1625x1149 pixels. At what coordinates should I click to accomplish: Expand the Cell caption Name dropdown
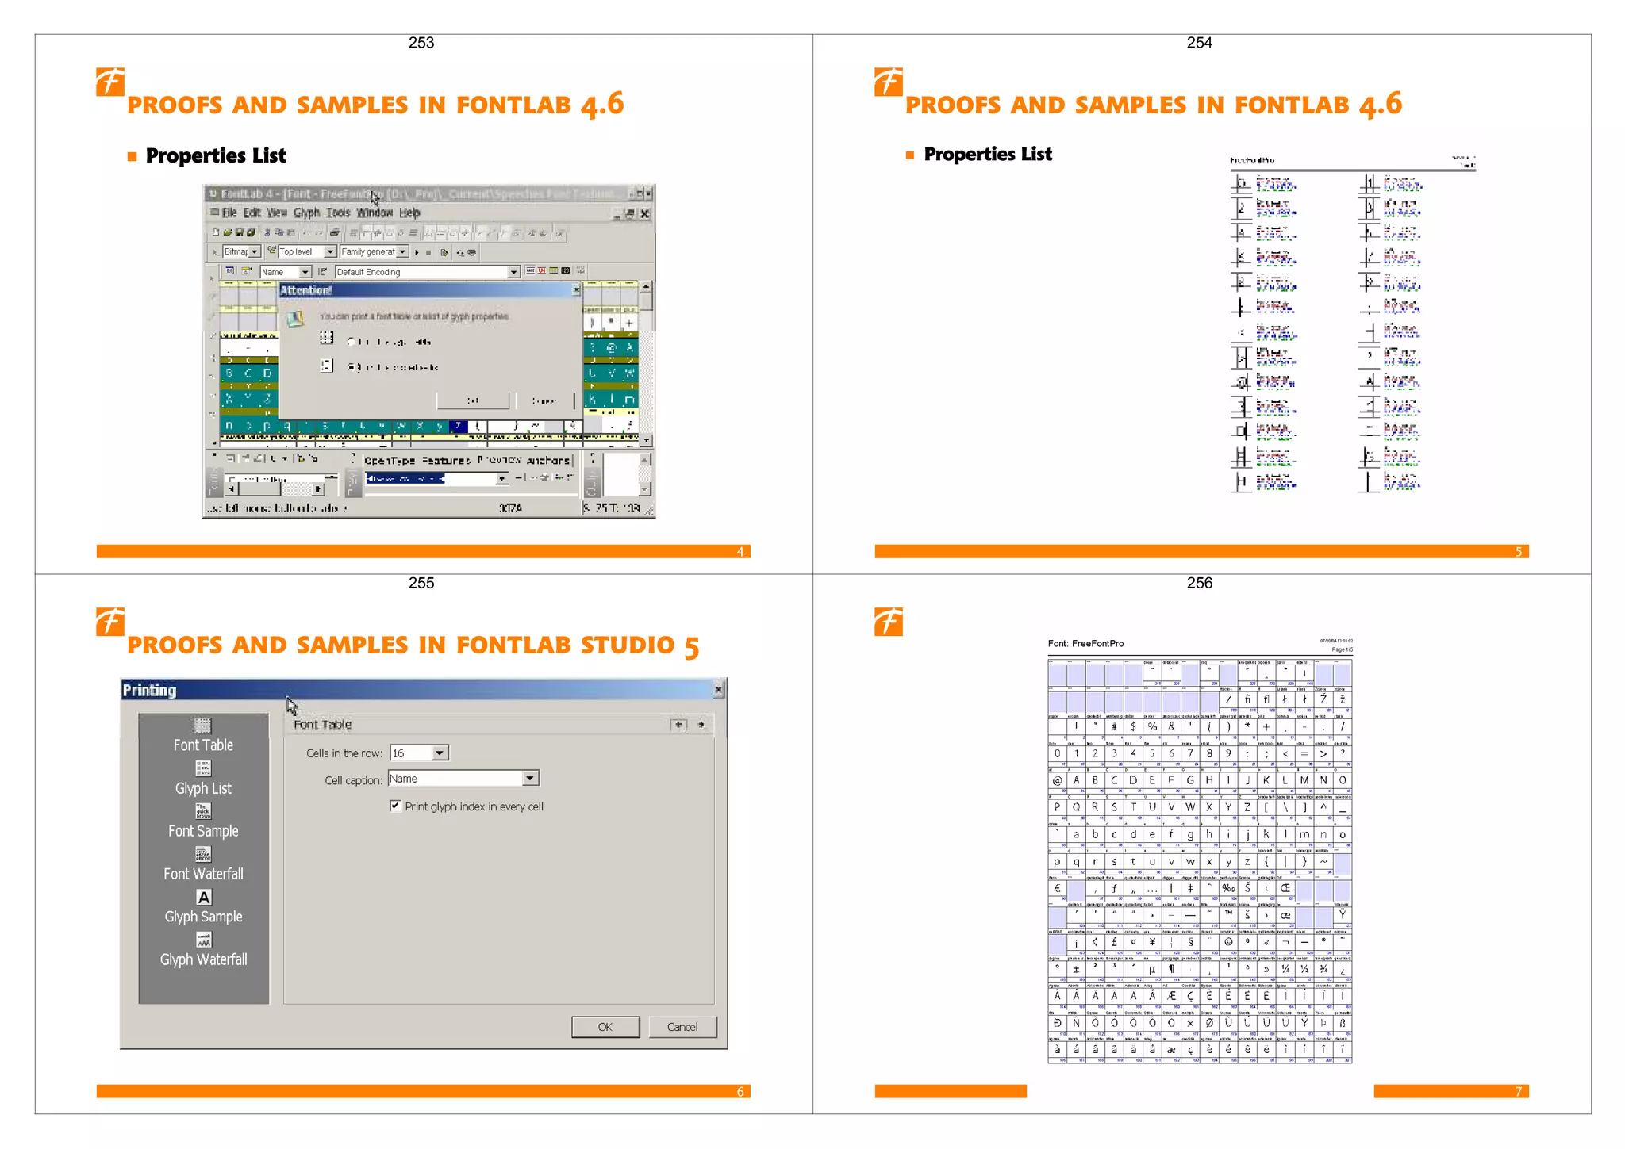point(530,779)
